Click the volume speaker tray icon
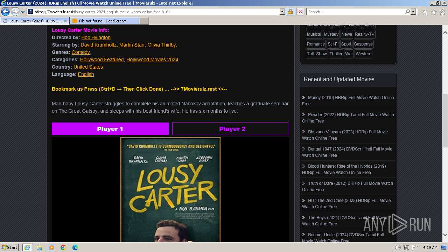Screen dimensions: 448x252 [x=398, y=247]
